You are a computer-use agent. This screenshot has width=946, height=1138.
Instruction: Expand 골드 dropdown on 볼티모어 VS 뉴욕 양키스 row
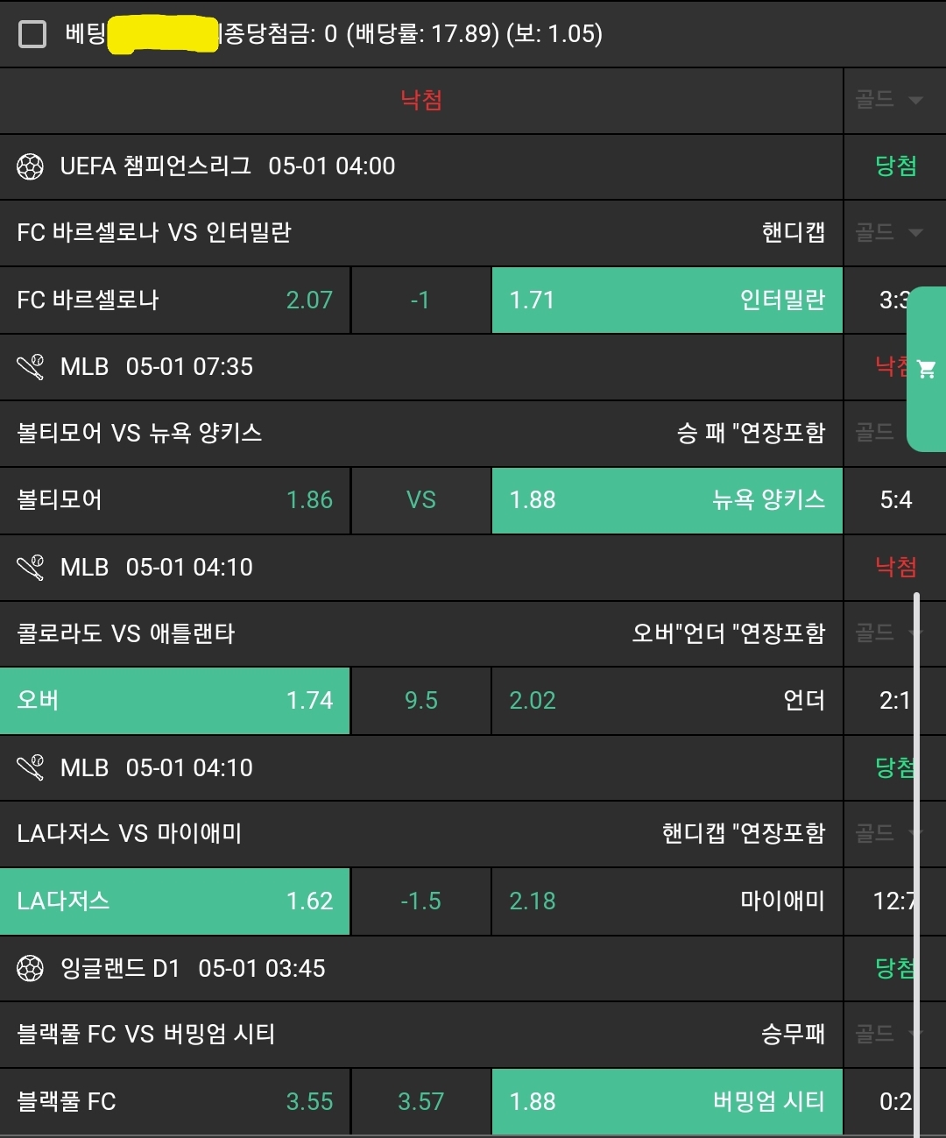point(876,432)
